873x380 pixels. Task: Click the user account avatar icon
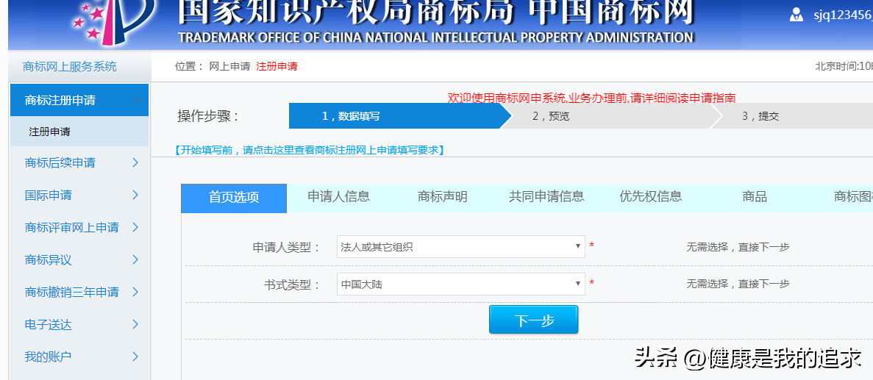[797, 15]
